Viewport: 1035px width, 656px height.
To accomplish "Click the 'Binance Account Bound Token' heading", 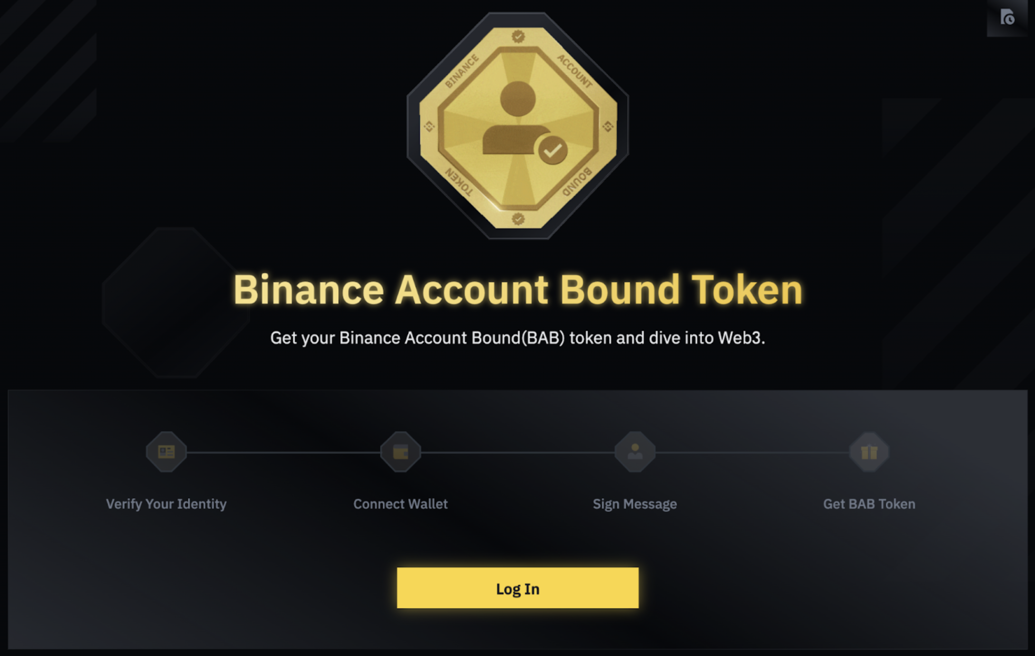I will [x=517, y=290].
